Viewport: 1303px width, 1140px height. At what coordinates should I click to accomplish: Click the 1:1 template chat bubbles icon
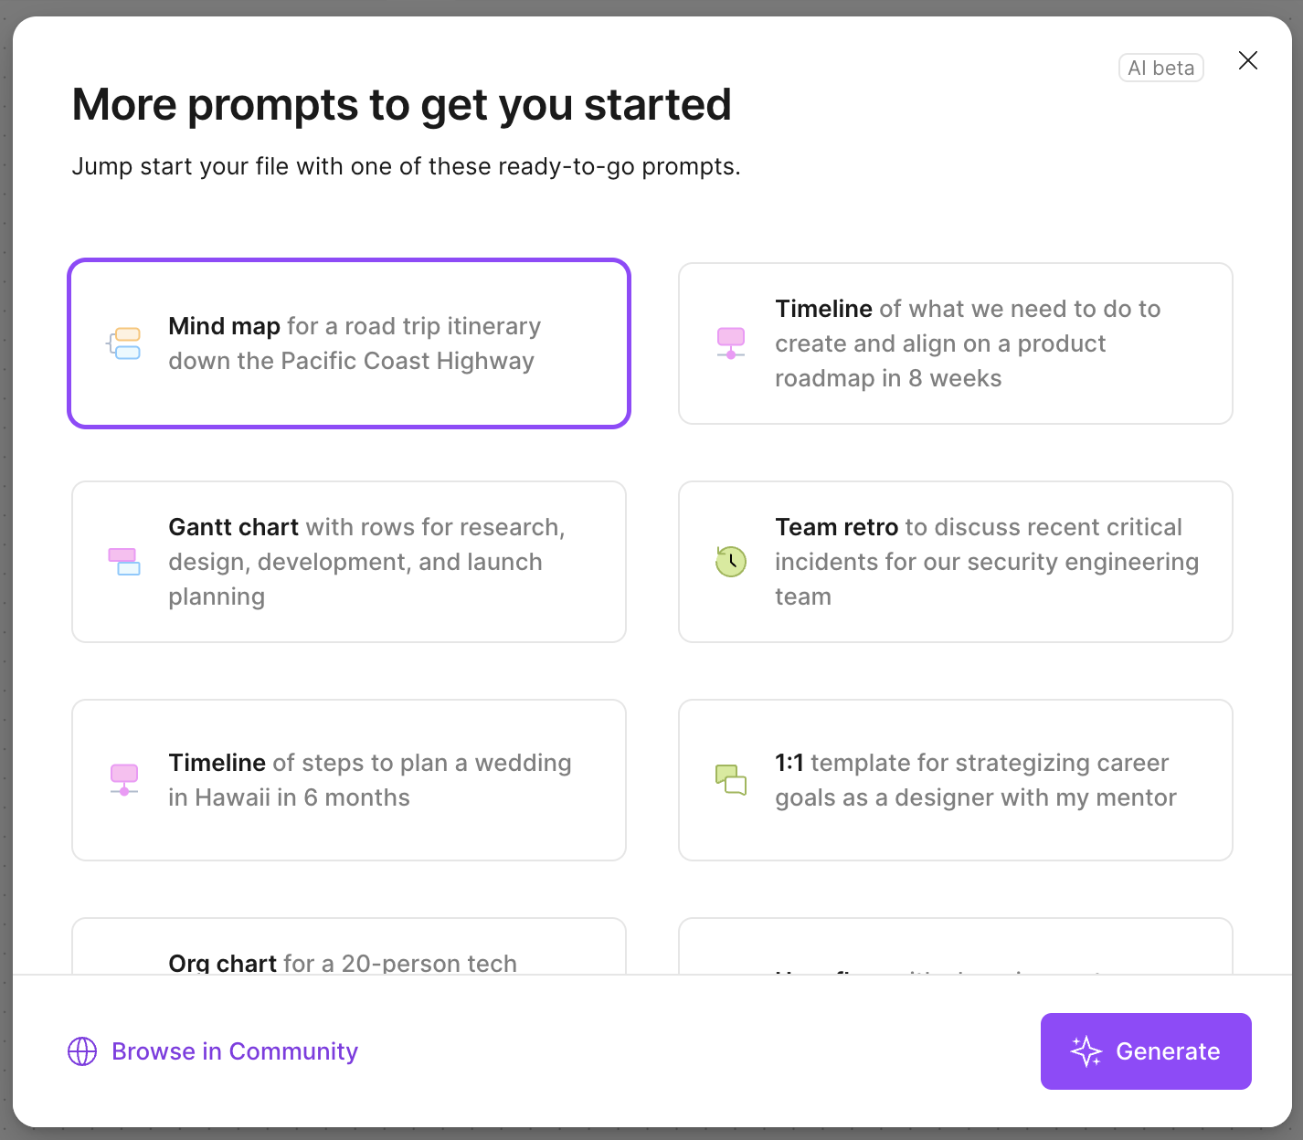pos(731,779)
